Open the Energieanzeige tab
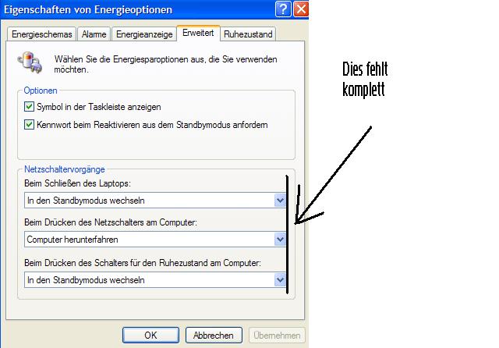Screen dimensions: 499x348 coord(144,34)
